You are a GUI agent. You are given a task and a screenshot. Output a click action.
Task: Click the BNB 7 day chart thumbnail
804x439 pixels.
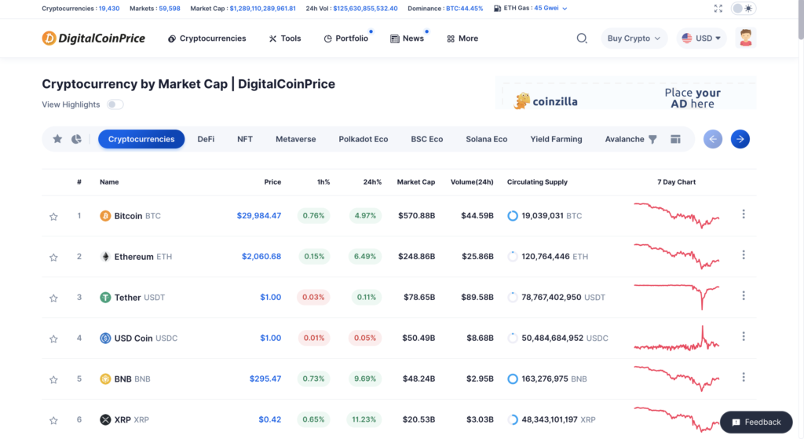(x=676, y=379)
